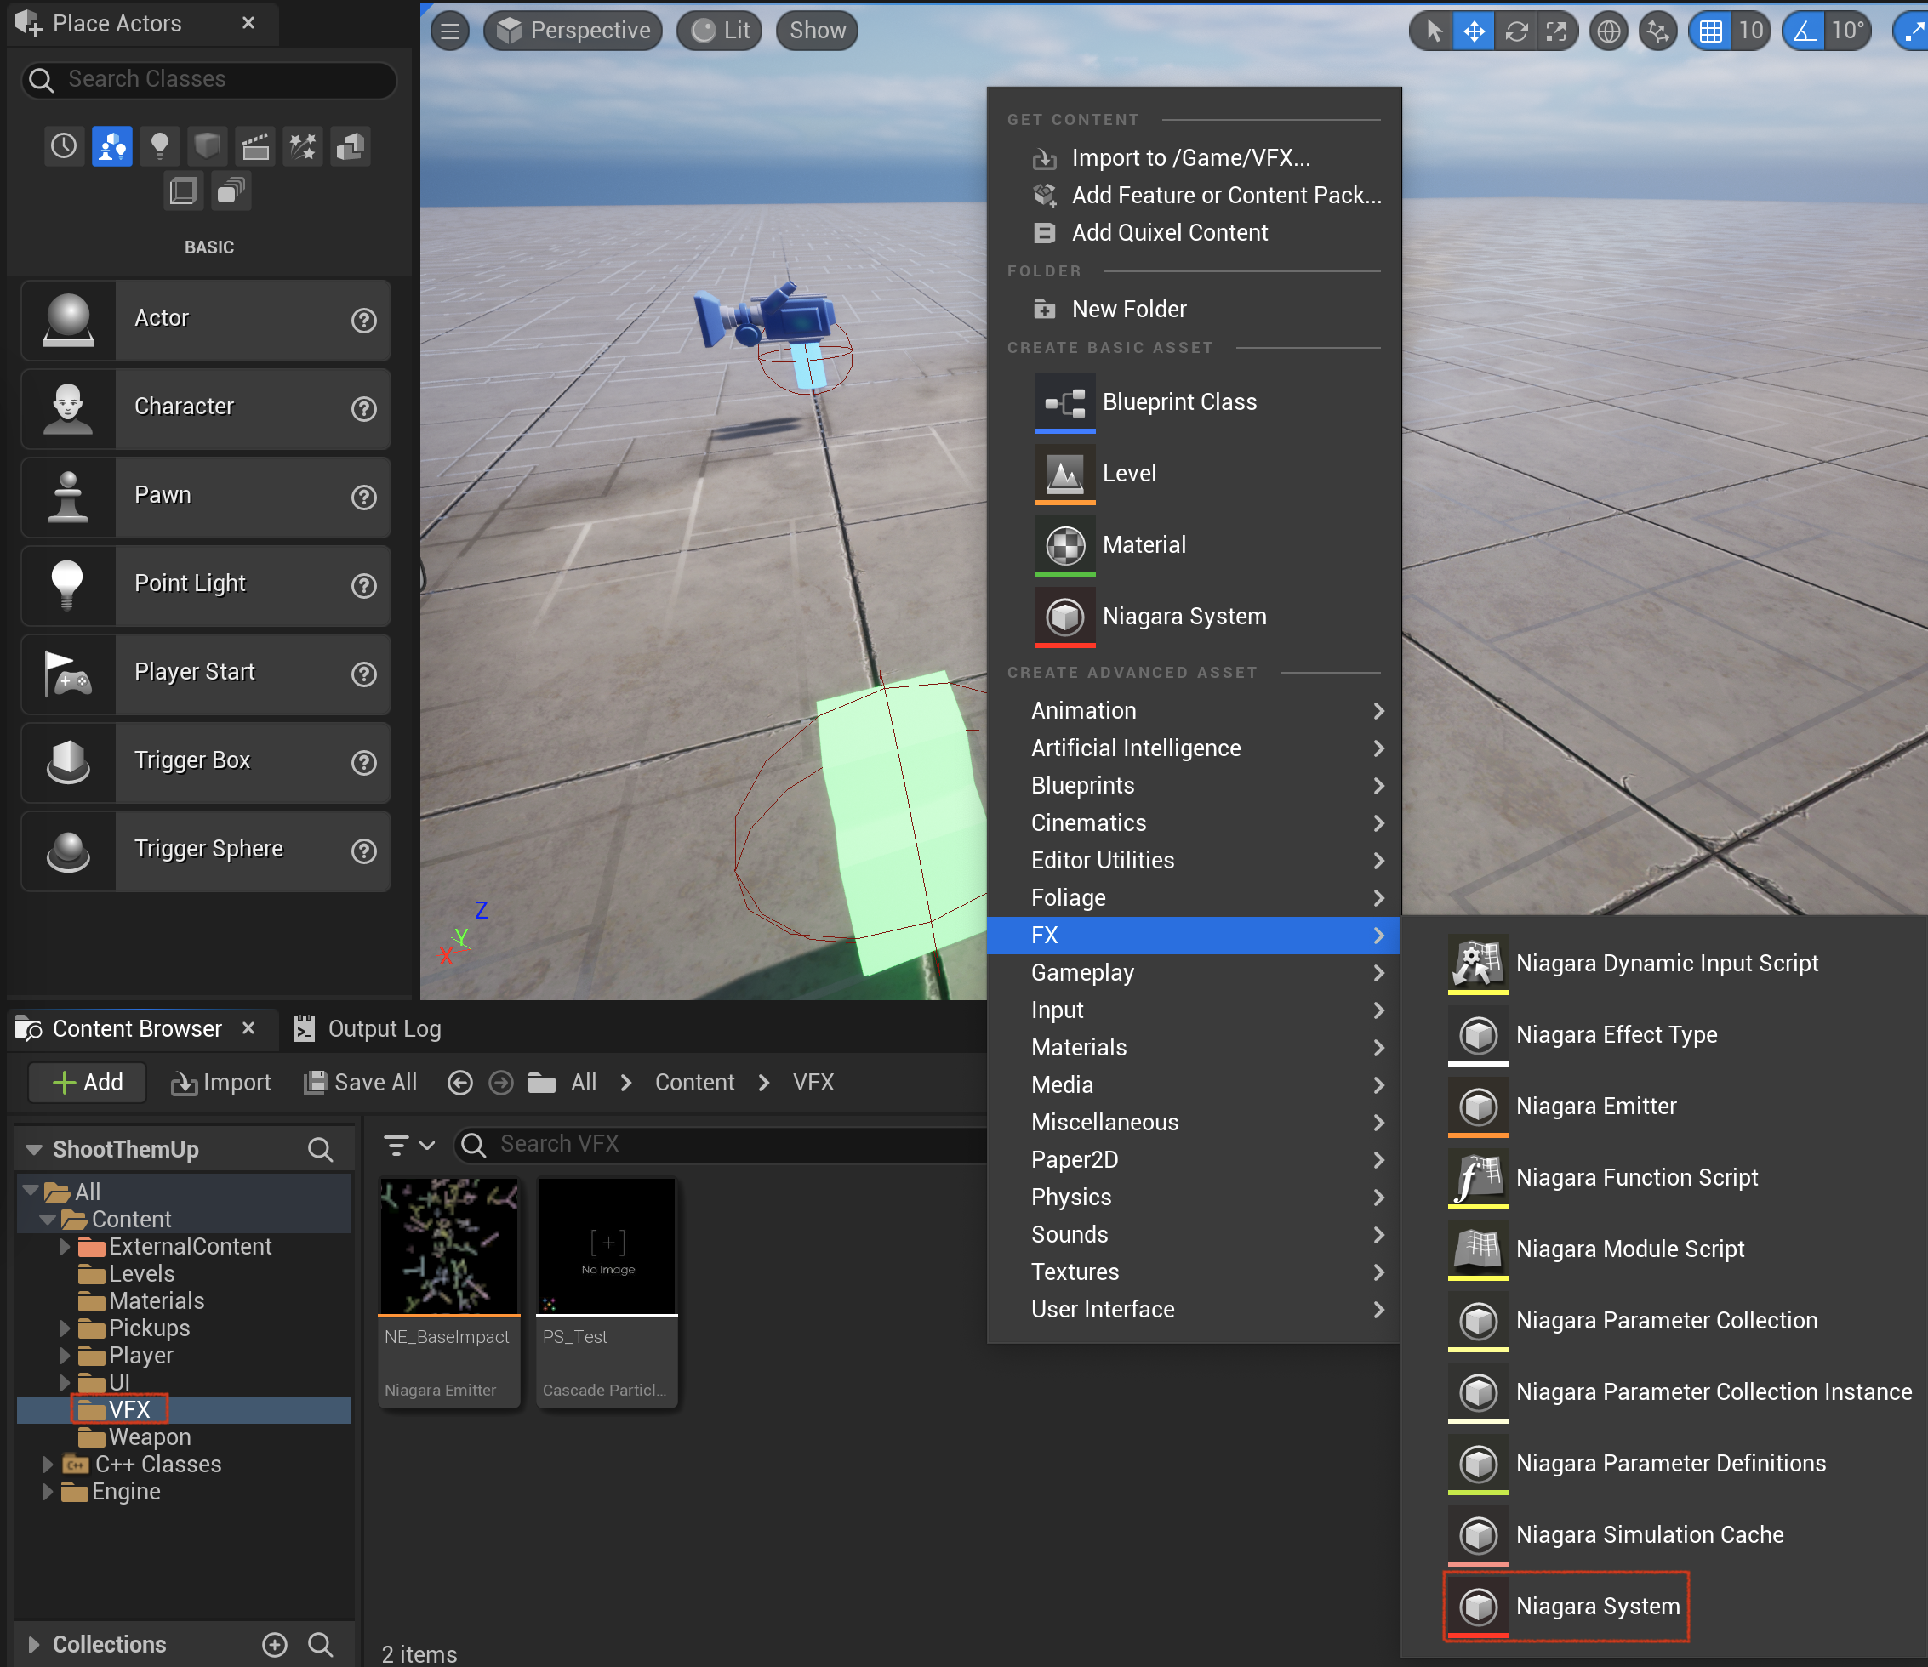The height and width of the screenshot is (1667, 1928).
Task: Select Blueprint Class basic asset
Action: click(1194, 401)
